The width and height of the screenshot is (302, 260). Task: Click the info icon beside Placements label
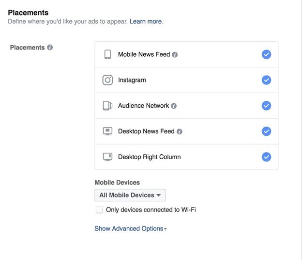[50, 48]
